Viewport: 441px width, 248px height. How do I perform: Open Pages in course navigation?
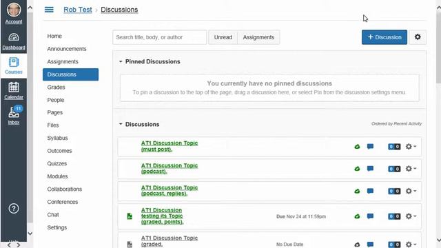pos(55,112)
